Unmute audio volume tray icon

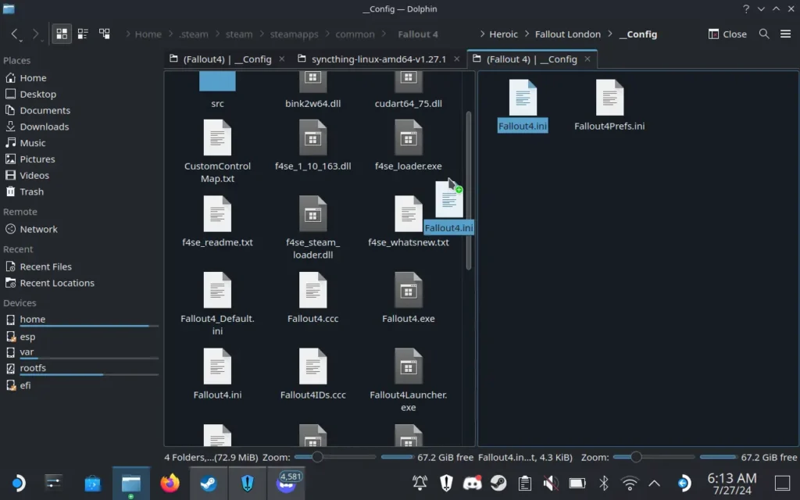coord(551,483)
